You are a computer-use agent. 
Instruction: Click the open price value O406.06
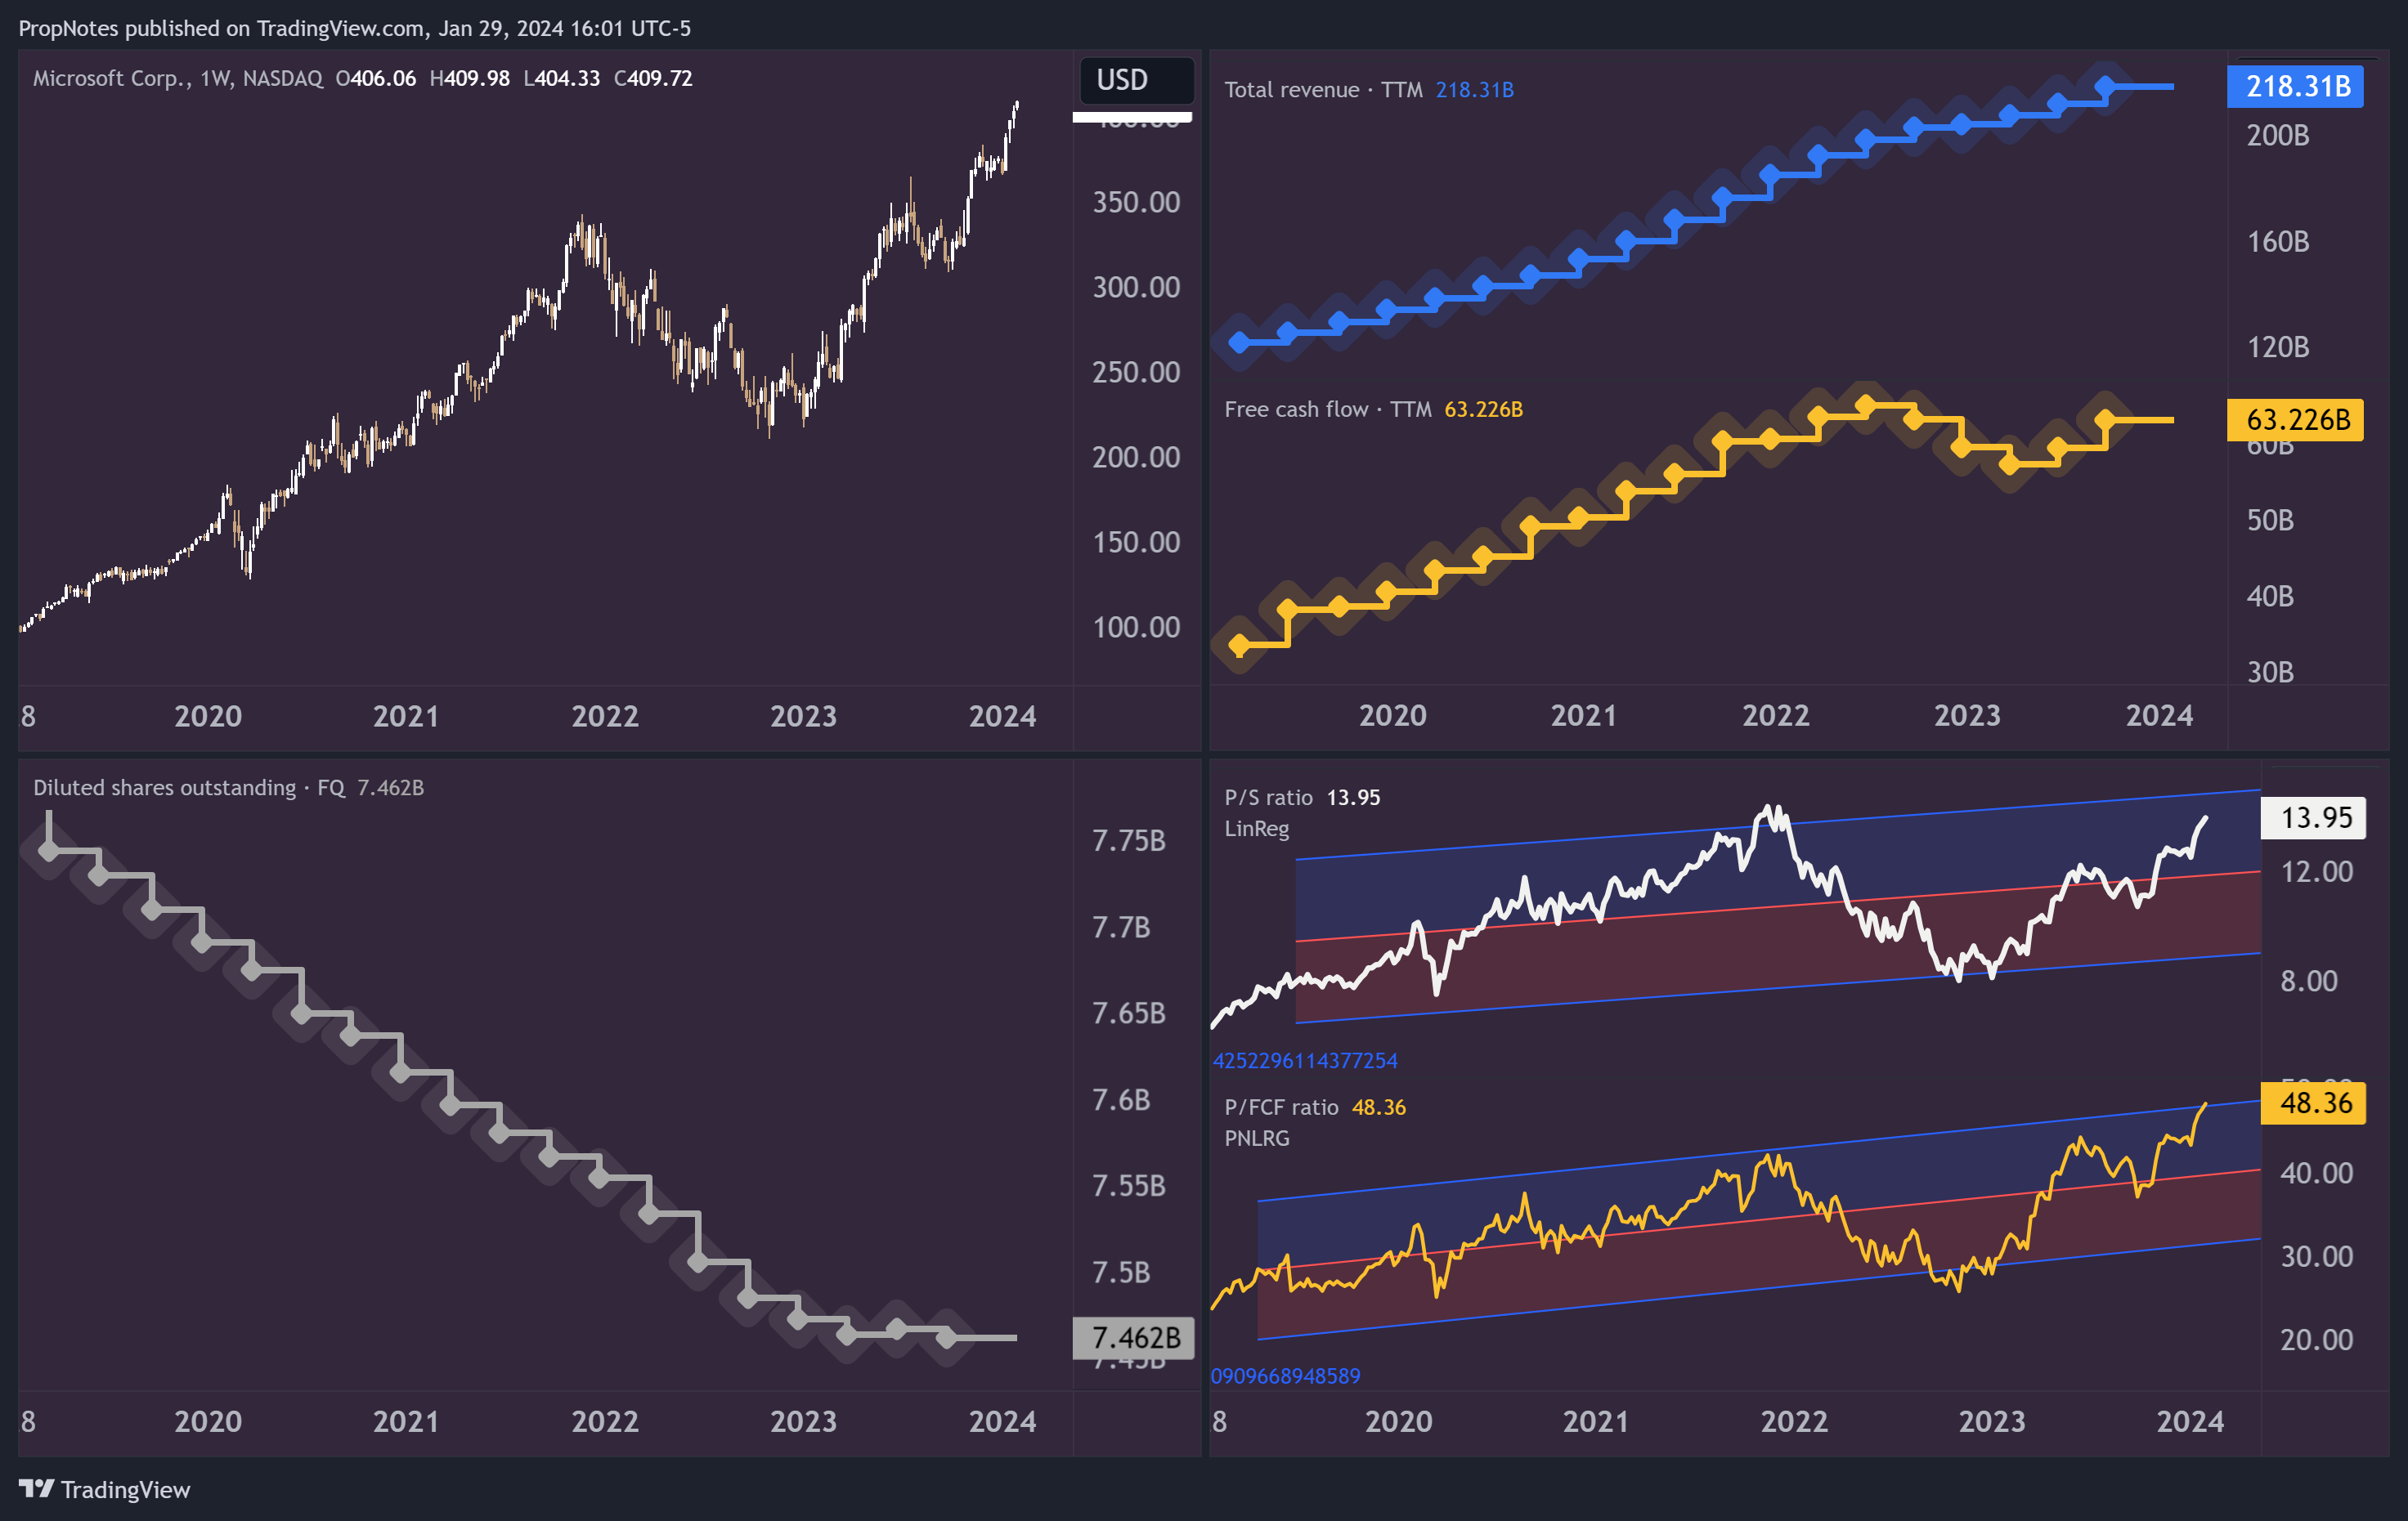tap(375, 78)
